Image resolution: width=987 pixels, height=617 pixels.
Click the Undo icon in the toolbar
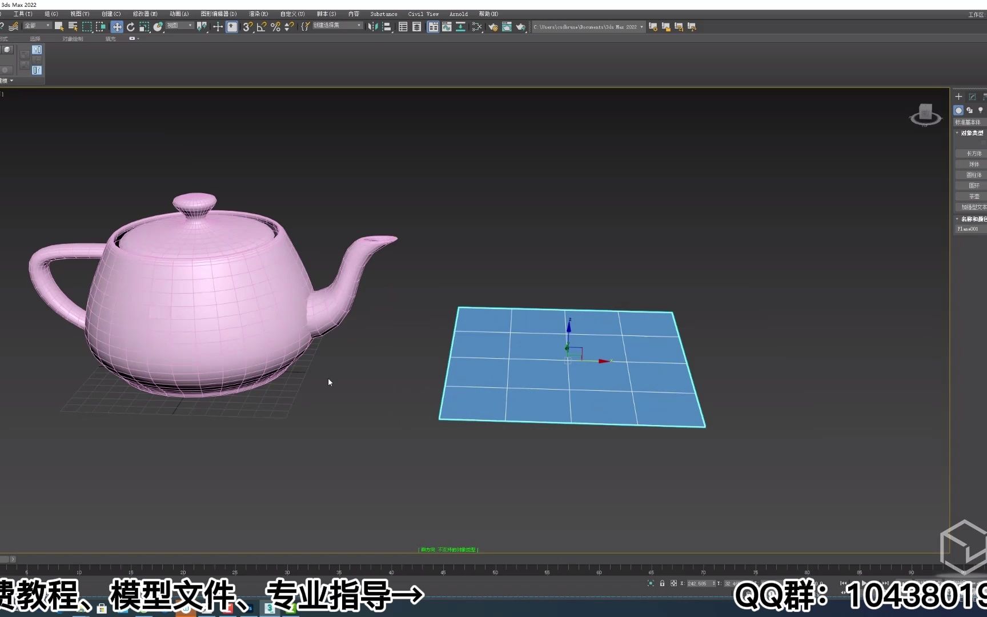[3, 26]
